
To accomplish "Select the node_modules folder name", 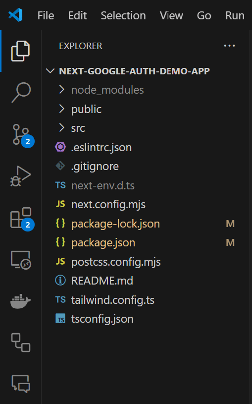I will point(107,90).
